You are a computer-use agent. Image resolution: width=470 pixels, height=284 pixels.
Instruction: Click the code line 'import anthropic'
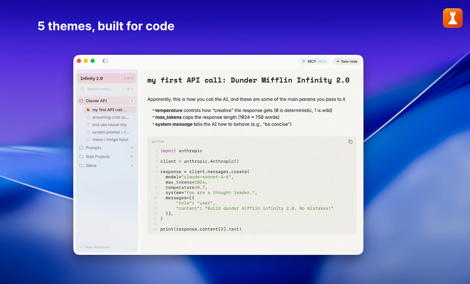click(x=181, y=151)
